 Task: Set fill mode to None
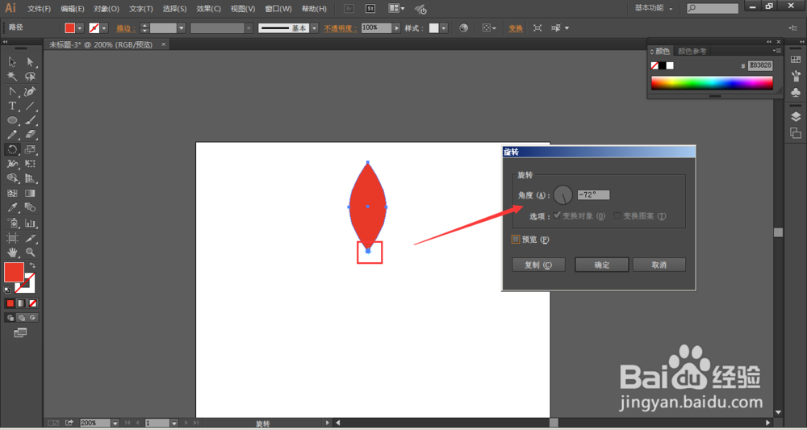click(x=33, y=303)
